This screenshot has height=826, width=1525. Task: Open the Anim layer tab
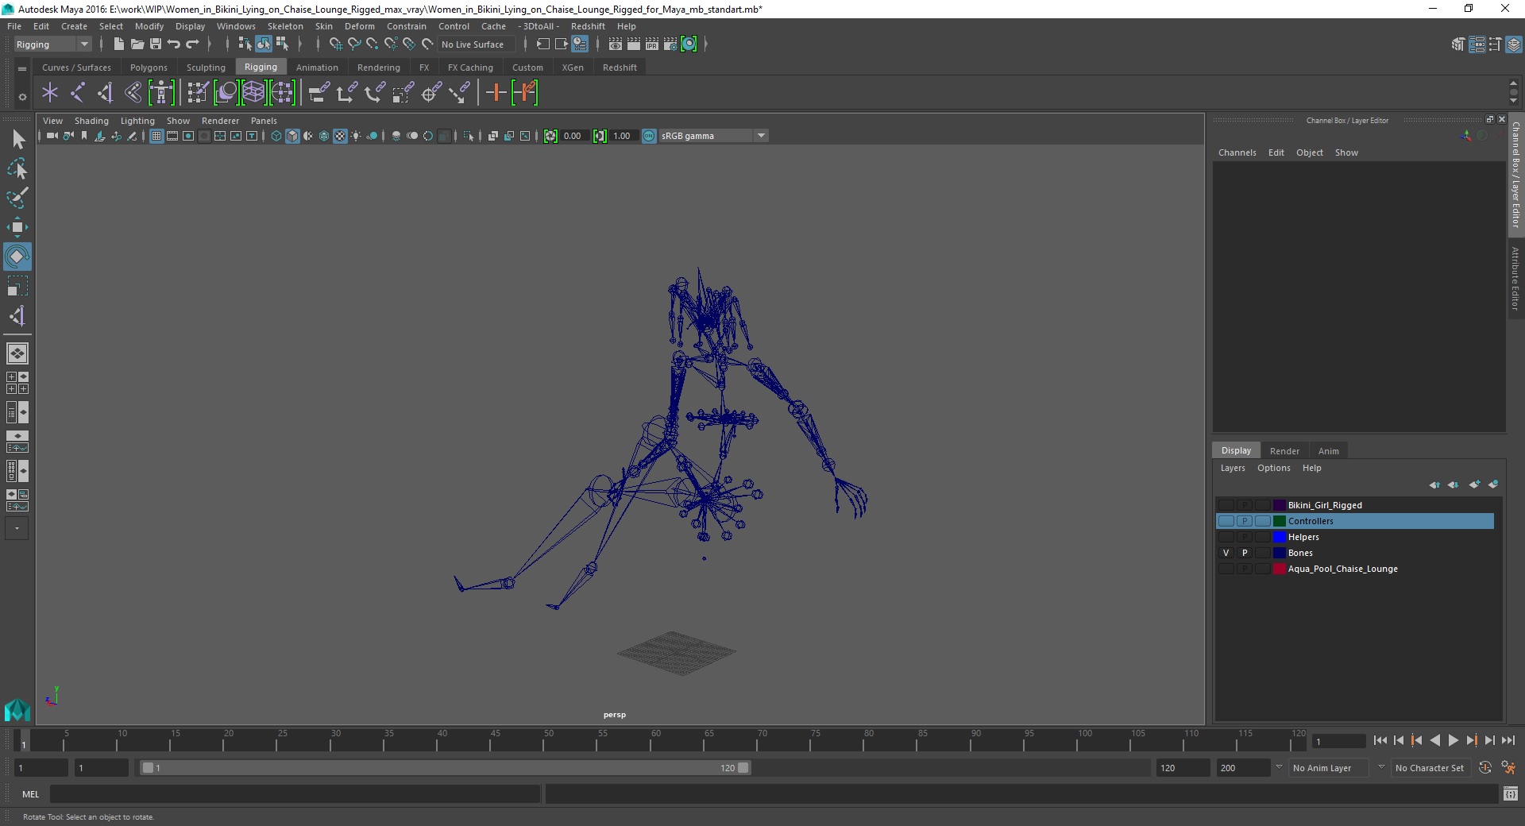coord(1328,451)
